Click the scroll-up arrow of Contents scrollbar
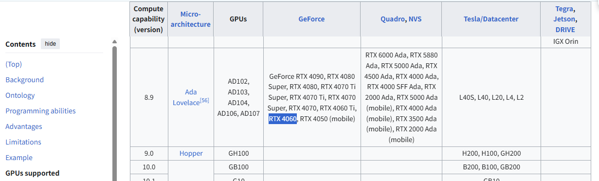The height and width of the screenshot is (181, 599). [x=115, y=41]
